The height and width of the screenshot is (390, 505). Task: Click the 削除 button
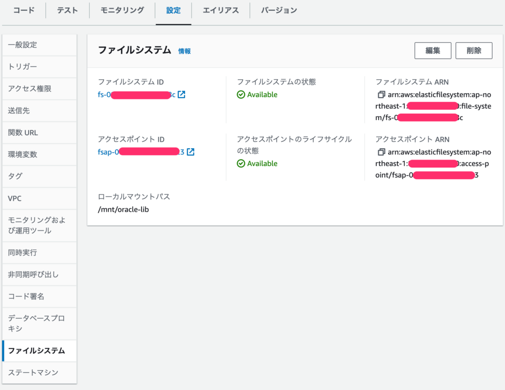coord(474,51)
